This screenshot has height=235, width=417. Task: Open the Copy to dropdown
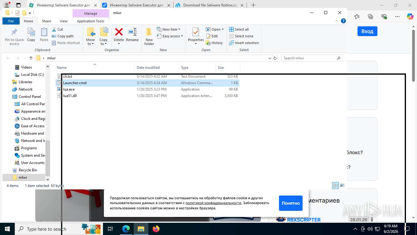pyautogui.click(x=103, y=36)
